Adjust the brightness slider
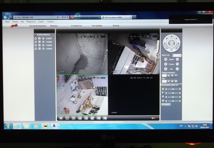 click(173, 89)
